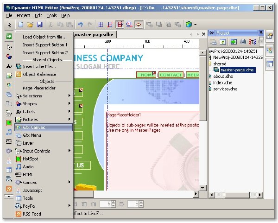Select services.dhe in project tree

[x=225, y=89]
